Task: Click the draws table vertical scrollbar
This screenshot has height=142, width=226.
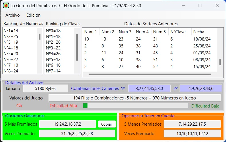Action: (x=220, y=62)
